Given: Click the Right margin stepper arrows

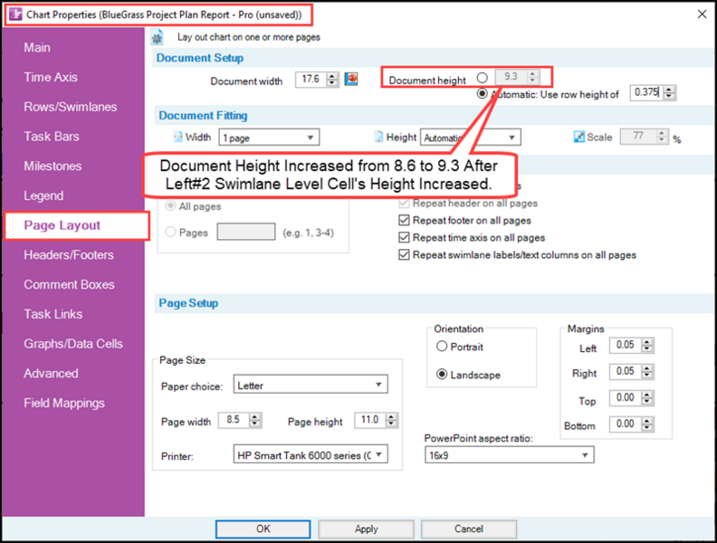Looking at the screenshot, I should (646, 372).
